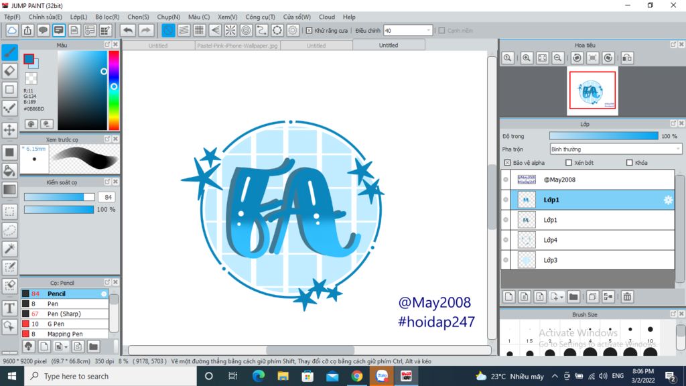The height and width of the screenshot is (386, 686).
Task: Zoom in on the Navigator panel
Action: (x=527, y=58)
